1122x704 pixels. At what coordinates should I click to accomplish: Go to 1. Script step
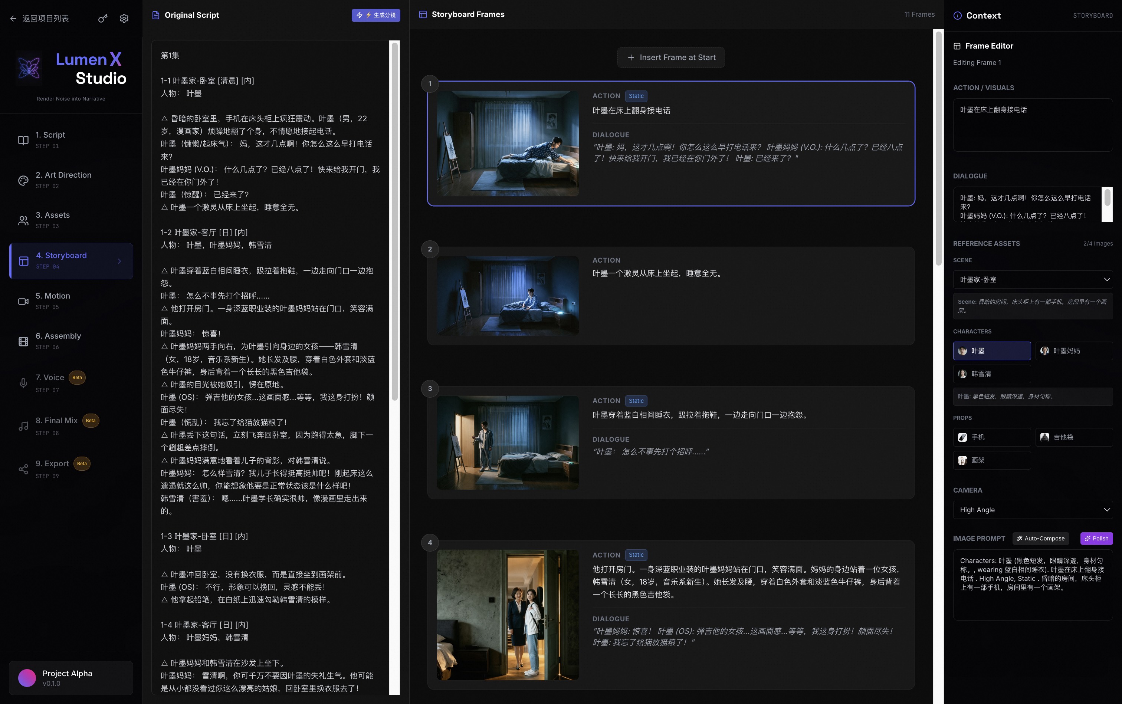click(x=71, y=140)
